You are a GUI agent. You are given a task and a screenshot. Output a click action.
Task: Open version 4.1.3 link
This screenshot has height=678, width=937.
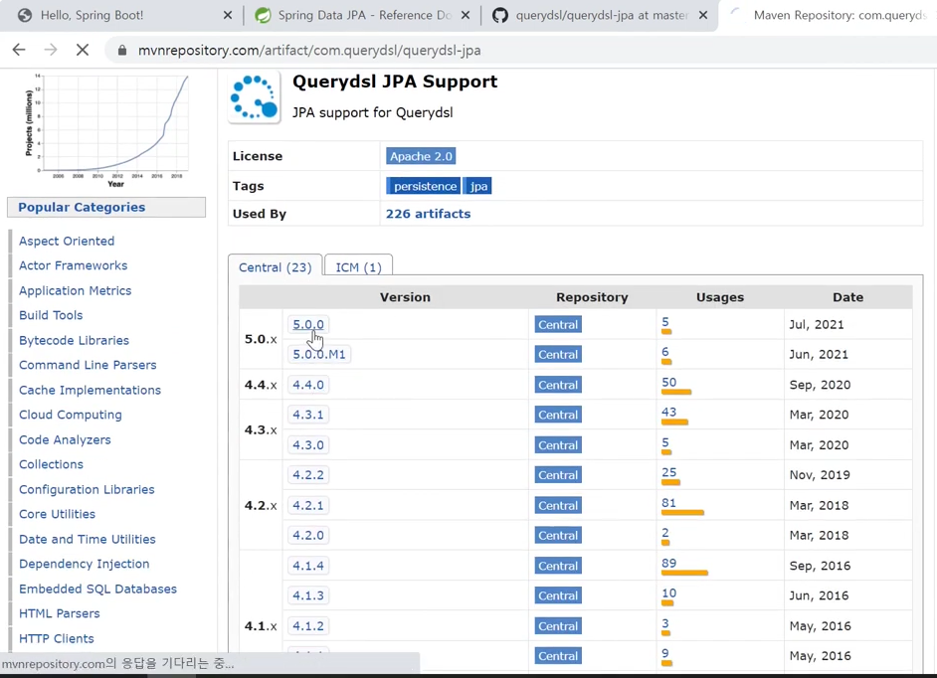point(308,595)
